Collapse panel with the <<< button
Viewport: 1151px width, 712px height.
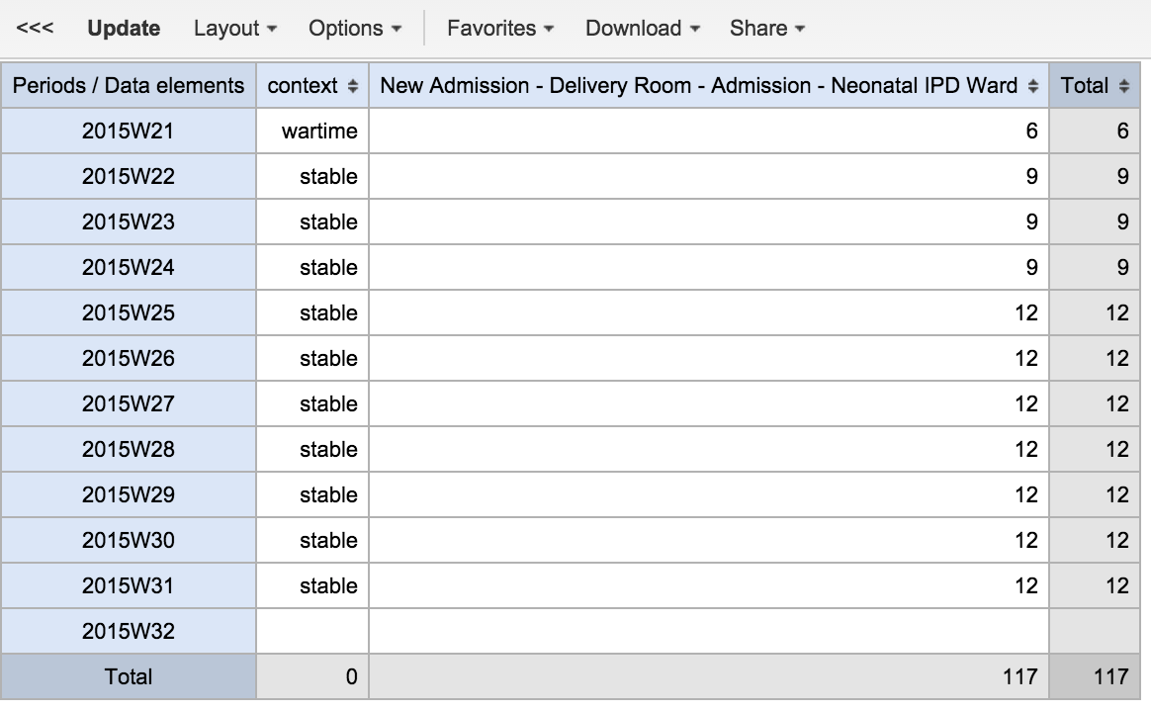[35, 29]
